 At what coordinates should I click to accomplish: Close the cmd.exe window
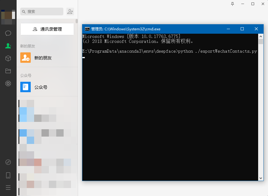coord(256,29)
